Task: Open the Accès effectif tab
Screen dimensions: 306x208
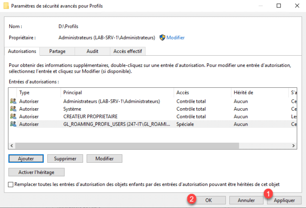Action: pyautogui.click(x=128, y=51)
